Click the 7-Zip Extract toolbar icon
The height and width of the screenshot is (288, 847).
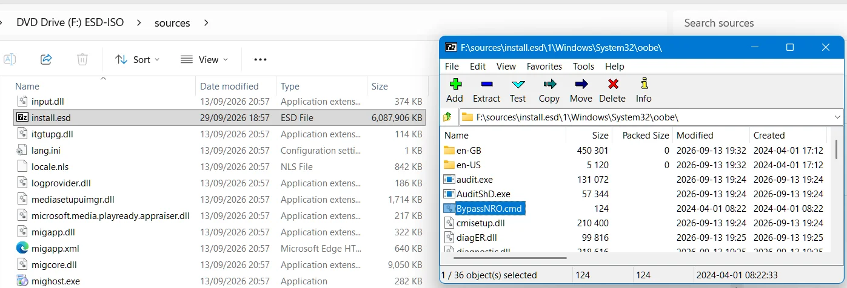click(486, 84)
